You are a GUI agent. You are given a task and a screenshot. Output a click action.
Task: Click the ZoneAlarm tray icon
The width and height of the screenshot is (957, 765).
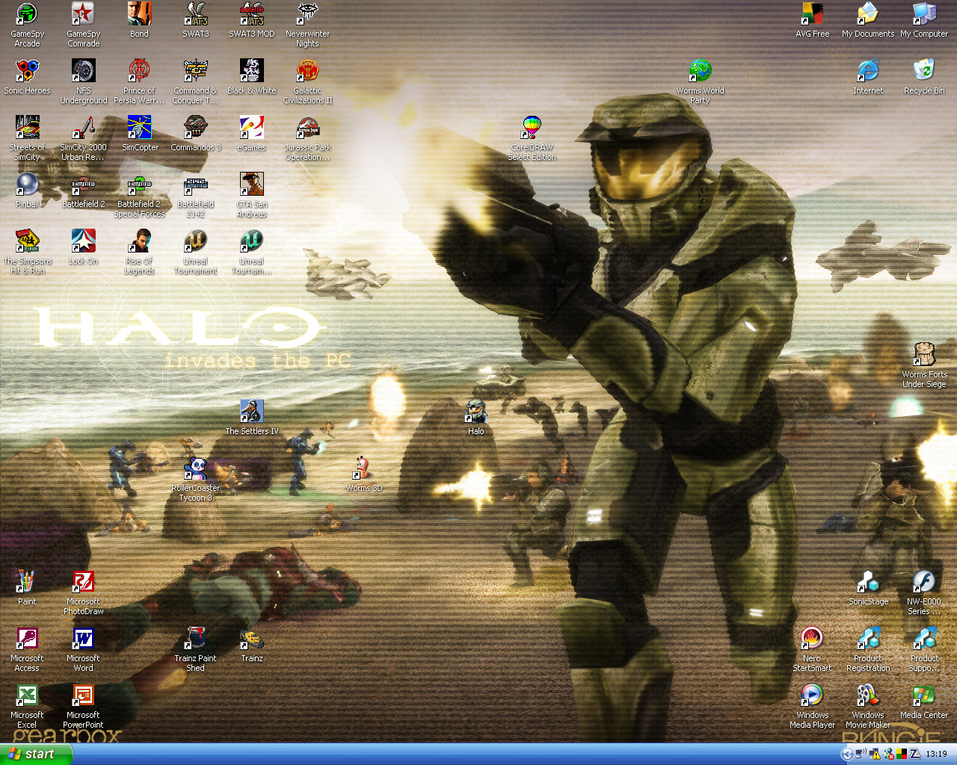914,754
